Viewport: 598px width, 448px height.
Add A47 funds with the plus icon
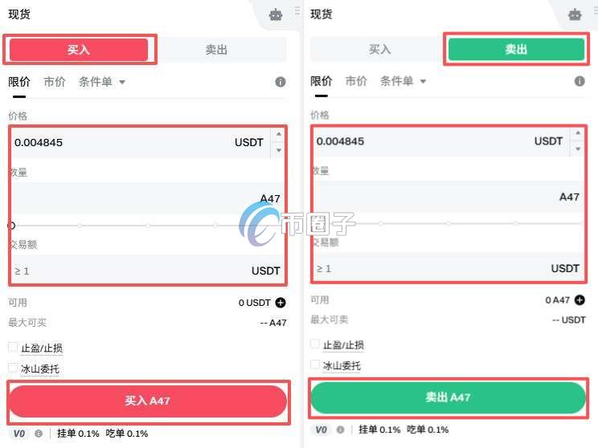coord(580,300)
